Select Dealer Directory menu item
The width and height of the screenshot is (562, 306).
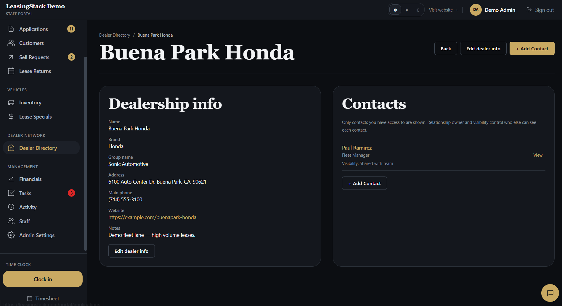[41, 148]
